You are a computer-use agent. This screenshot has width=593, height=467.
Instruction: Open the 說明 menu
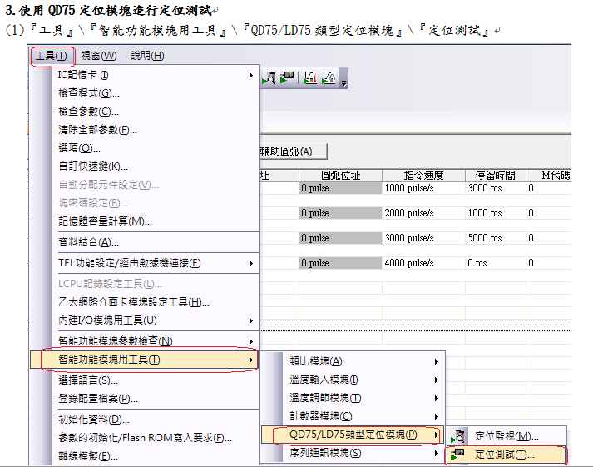147,56
